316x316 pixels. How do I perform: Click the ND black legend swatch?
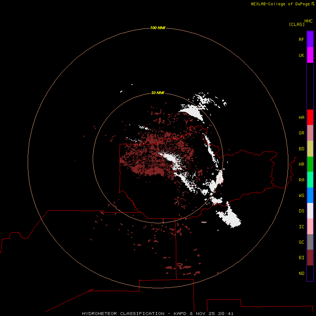[x=310, y=273]
